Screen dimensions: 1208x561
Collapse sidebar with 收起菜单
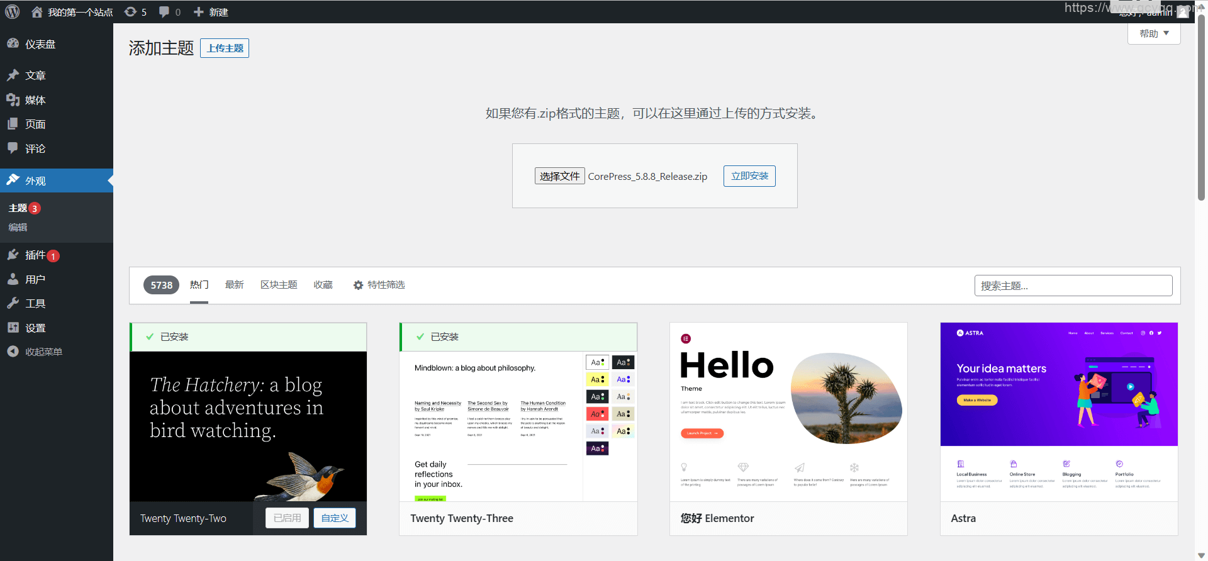(x=43, y=352)
